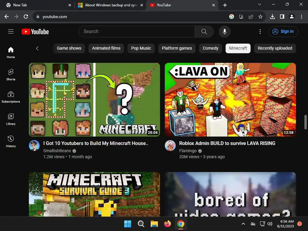Select the Comedy chip
308x231 pixels.
click(210, 48)
